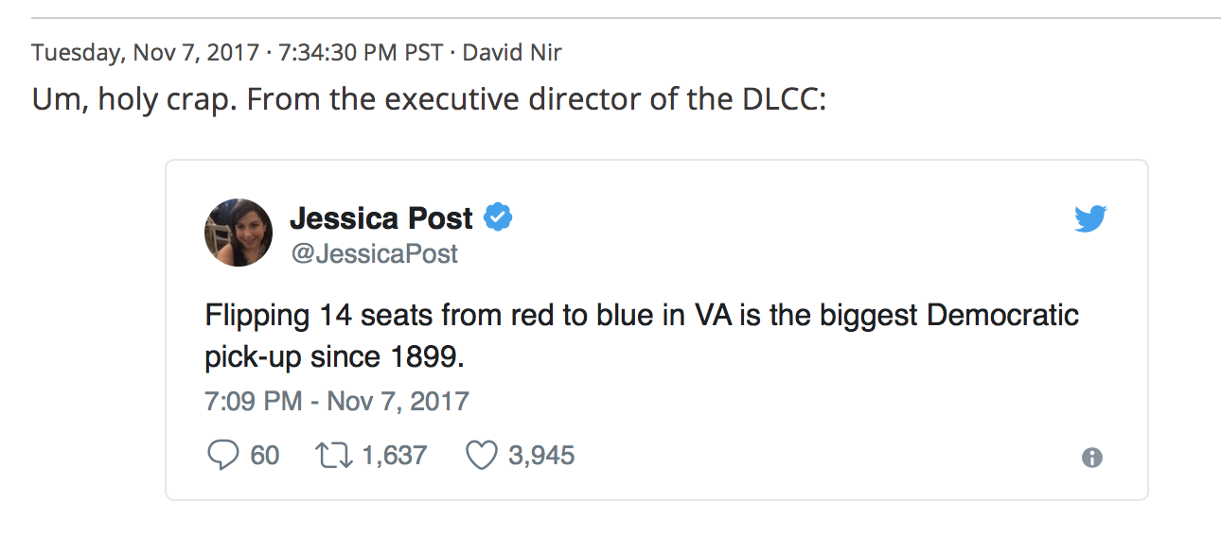Open the @JessicaPost handle link
1221x554 pixels.
(374, 253)
